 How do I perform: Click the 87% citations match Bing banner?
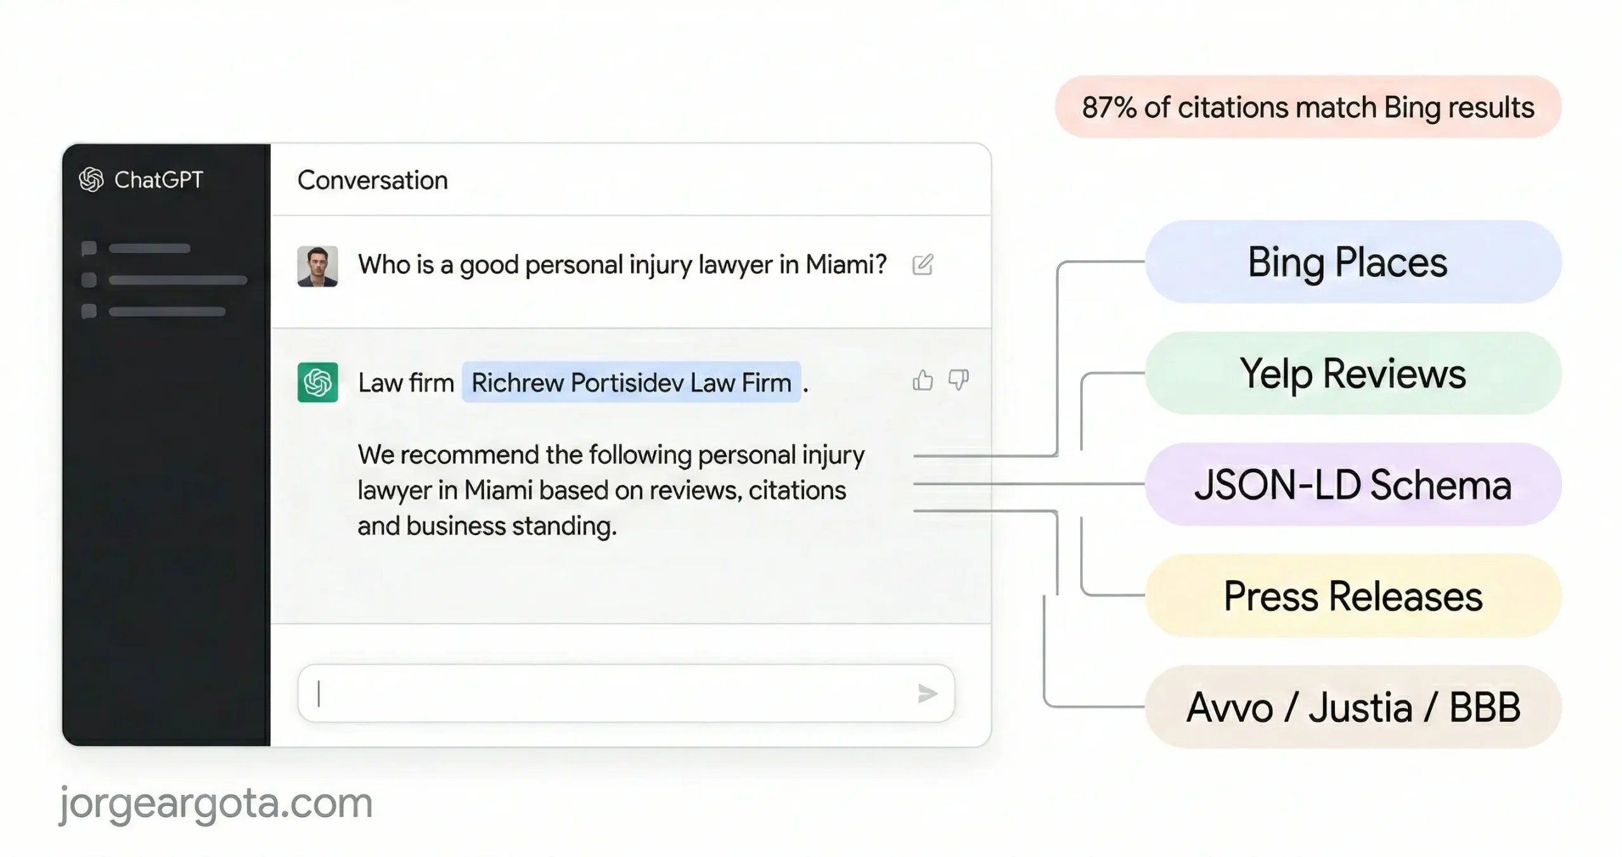(x=1308, y=107)
